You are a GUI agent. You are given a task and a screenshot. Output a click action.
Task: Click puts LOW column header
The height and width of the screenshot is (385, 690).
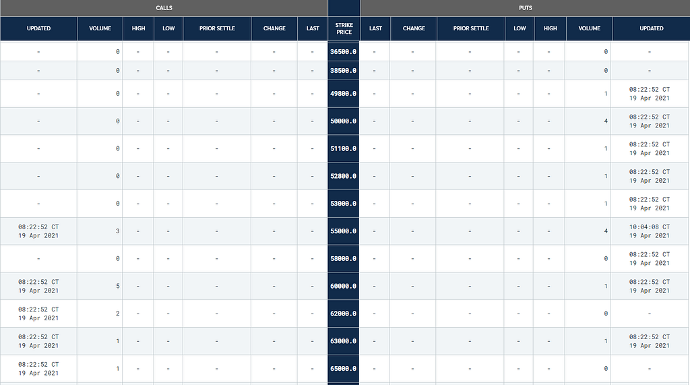(x=520, y=28)
